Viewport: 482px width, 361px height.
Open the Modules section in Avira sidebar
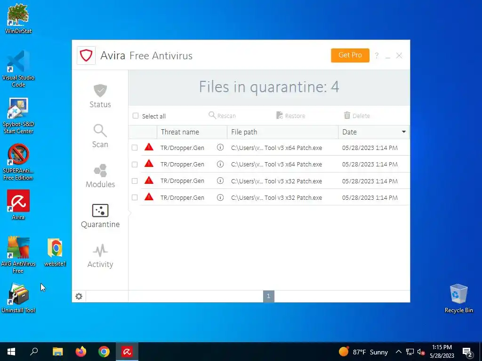(x=100, y=176)
